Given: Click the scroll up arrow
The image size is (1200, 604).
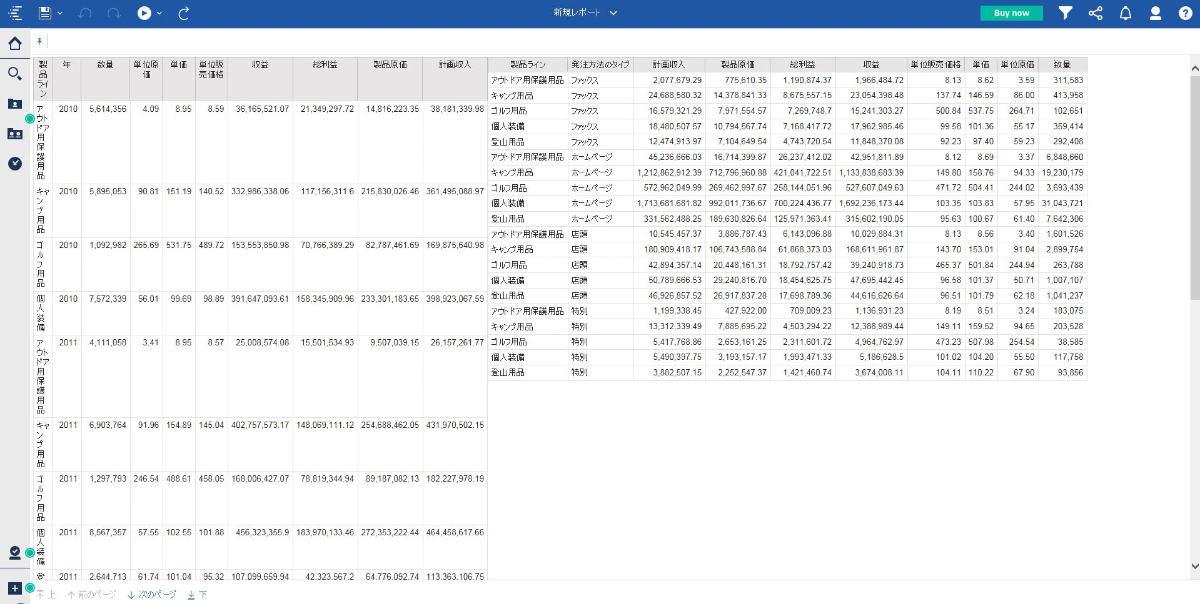Looking at the screenshot, I should [x=1194, y=68].
